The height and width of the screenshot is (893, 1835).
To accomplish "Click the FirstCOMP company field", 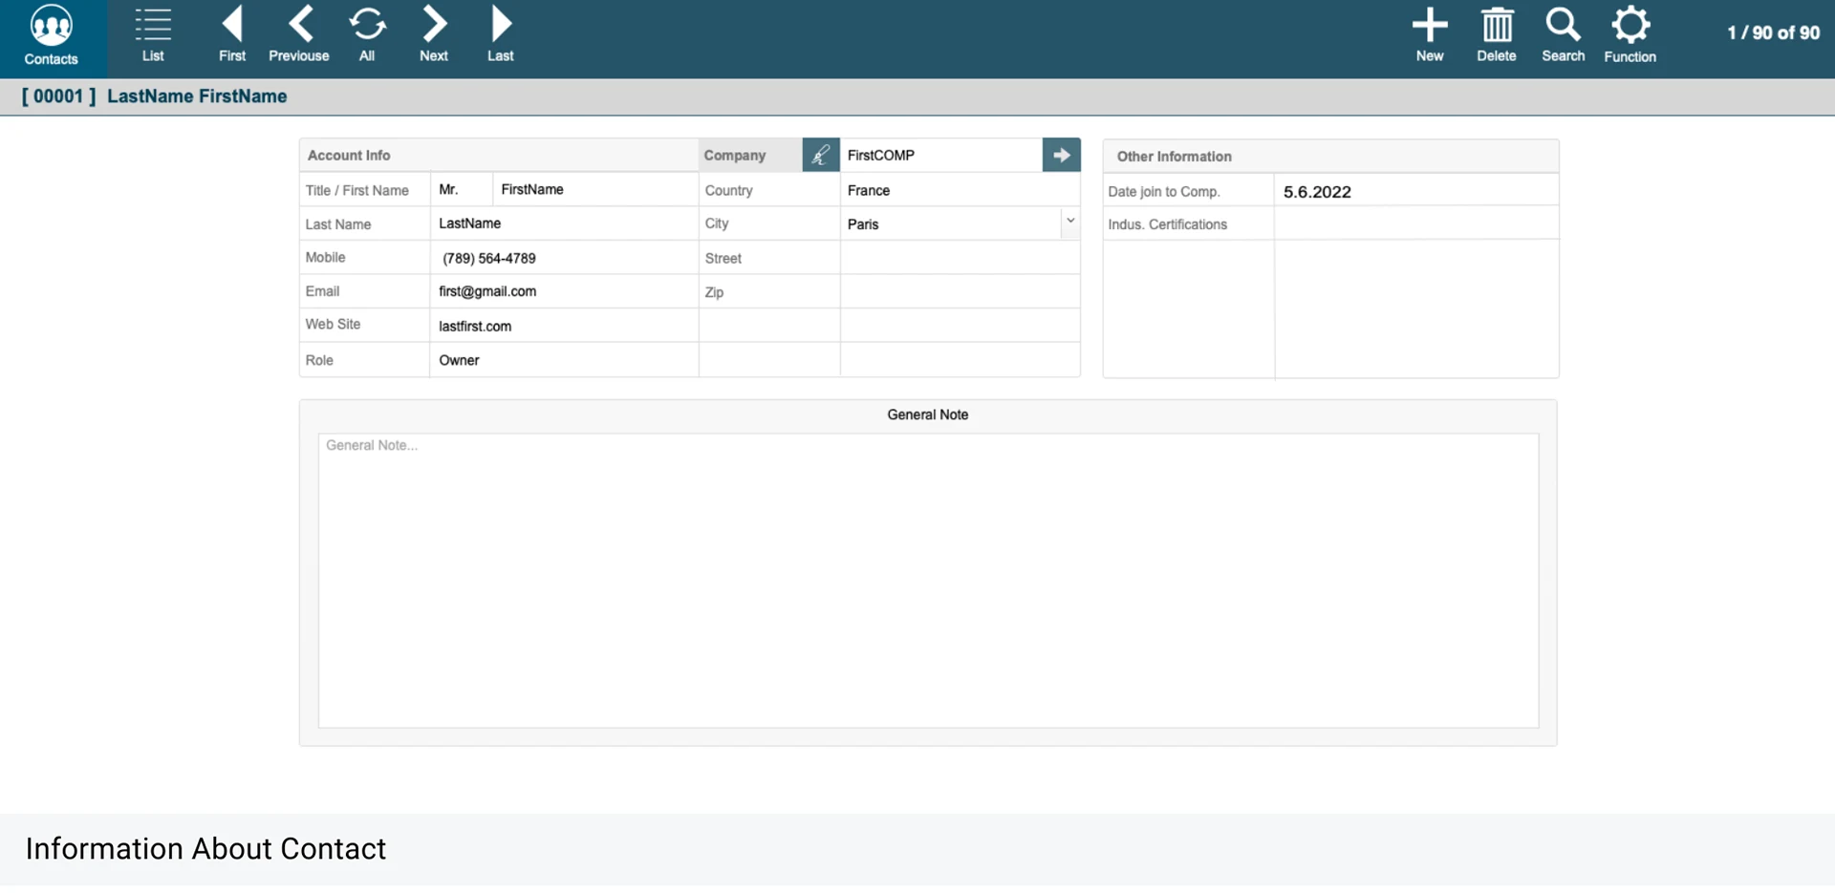I will point(941,155).
